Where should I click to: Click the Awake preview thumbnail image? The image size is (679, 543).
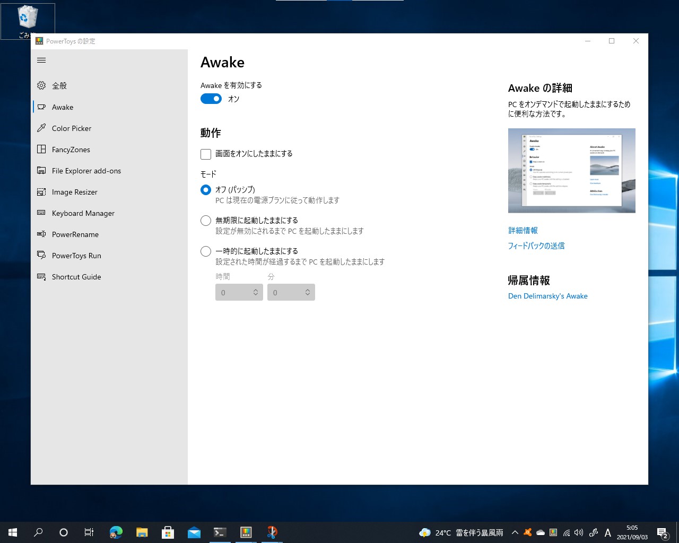coord(572,171)
